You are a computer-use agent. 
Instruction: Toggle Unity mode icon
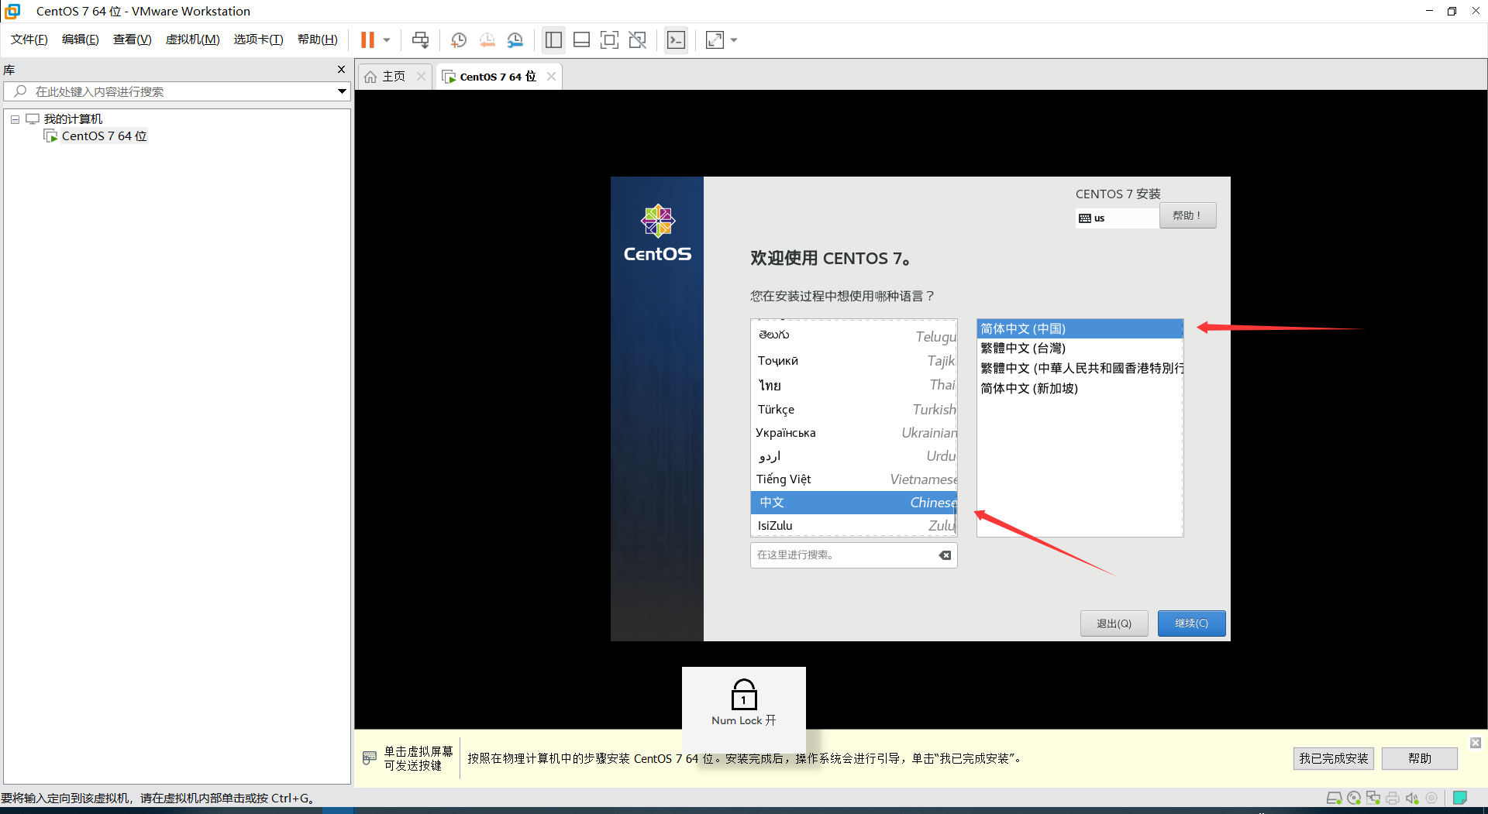638,39
